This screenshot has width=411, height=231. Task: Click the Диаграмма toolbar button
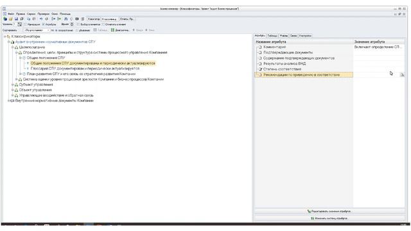120,30
